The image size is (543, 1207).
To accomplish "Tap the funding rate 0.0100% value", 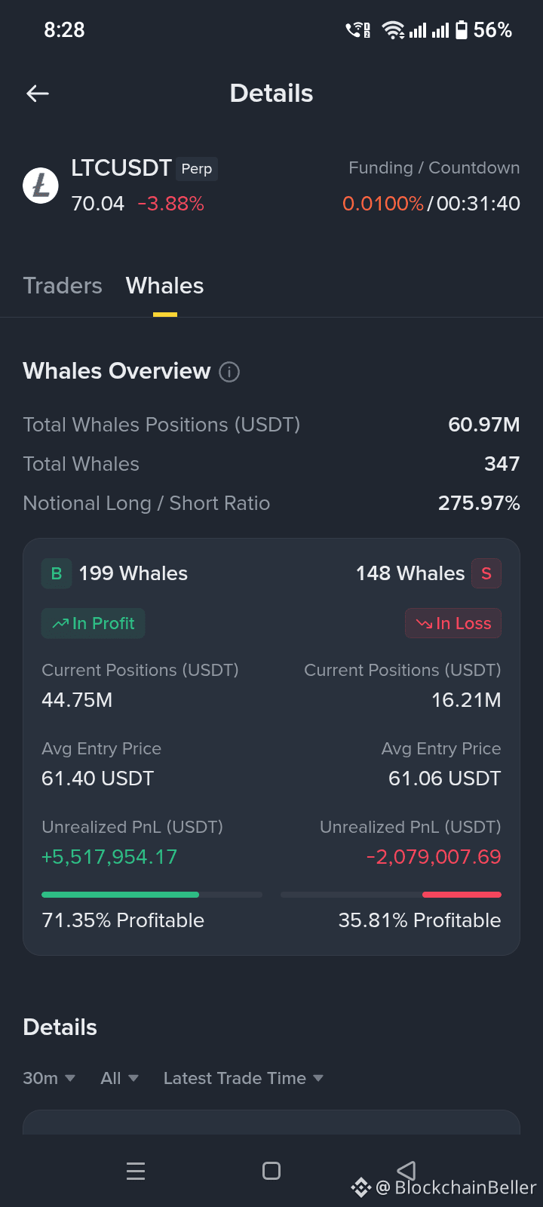I will (x=383, y=204).
